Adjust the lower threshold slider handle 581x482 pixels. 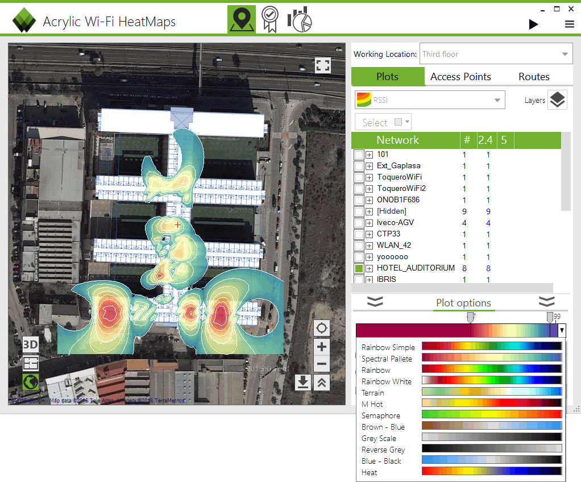(x=470, y=318)
